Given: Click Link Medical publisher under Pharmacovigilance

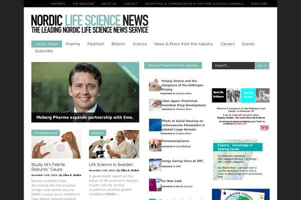Looking at the screenshot, I should tap(183, 146).
